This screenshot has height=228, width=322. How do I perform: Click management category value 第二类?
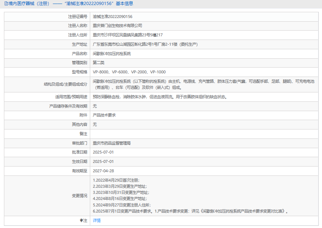tap(98, 63)
